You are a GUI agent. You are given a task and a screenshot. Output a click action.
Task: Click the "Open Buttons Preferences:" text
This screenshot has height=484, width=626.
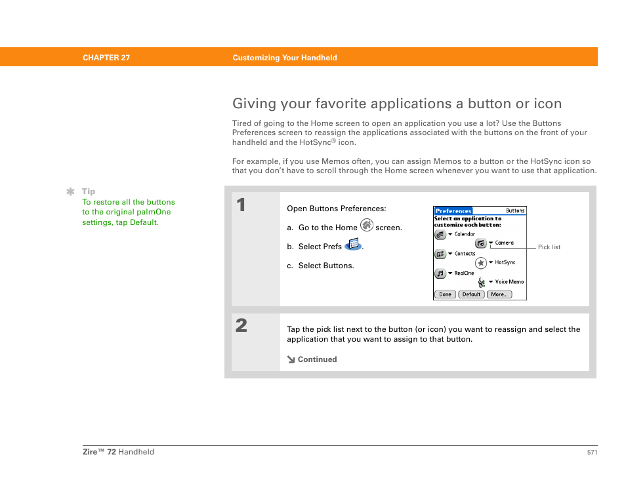[337, 209]
